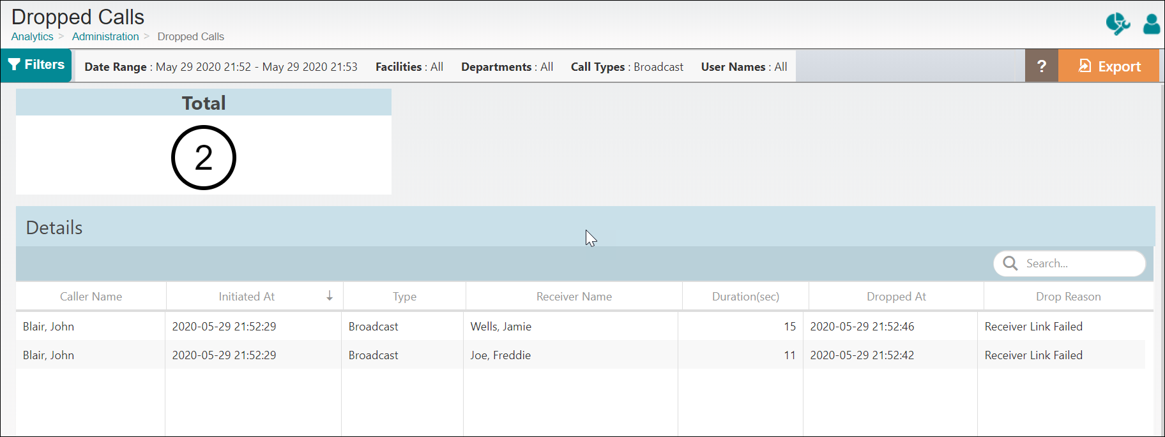Select the row with receiver Wells, Jamie
1165x437 pixels.
501,327
